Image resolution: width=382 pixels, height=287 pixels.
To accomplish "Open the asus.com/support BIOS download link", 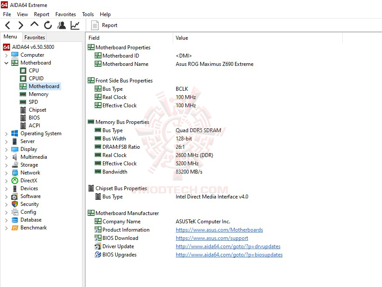I will (212, 238).
